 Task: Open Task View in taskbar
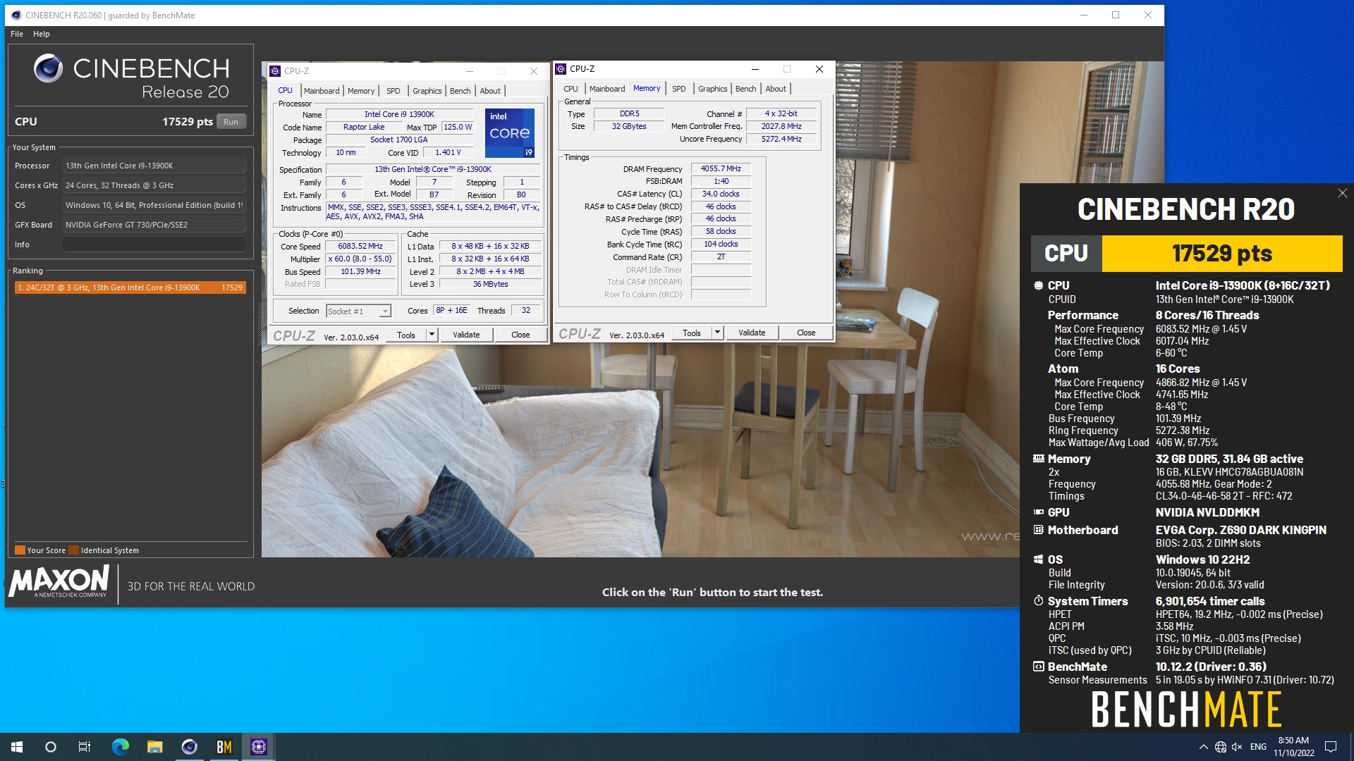point(85,747)
